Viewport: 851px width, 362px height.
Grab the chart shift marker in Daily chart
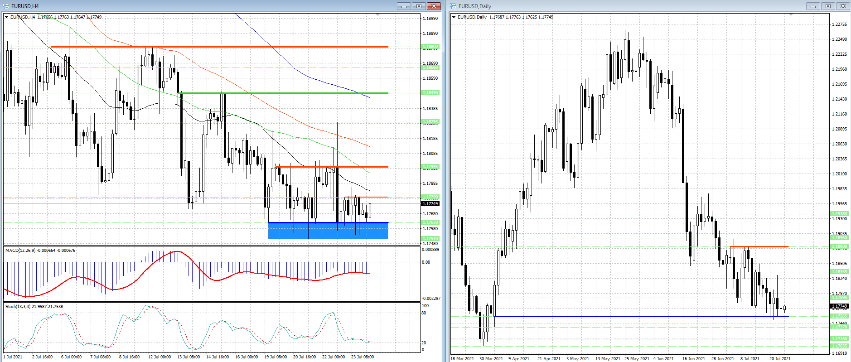point(791,15)
